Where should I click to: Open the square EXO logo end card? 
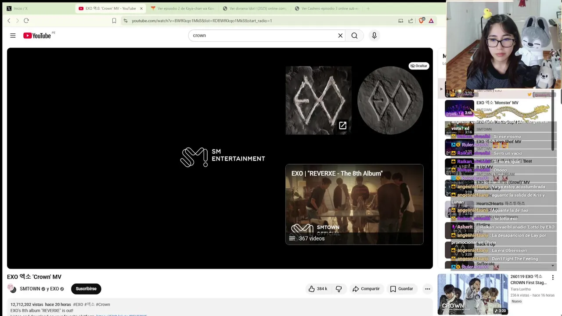point(318,100)
